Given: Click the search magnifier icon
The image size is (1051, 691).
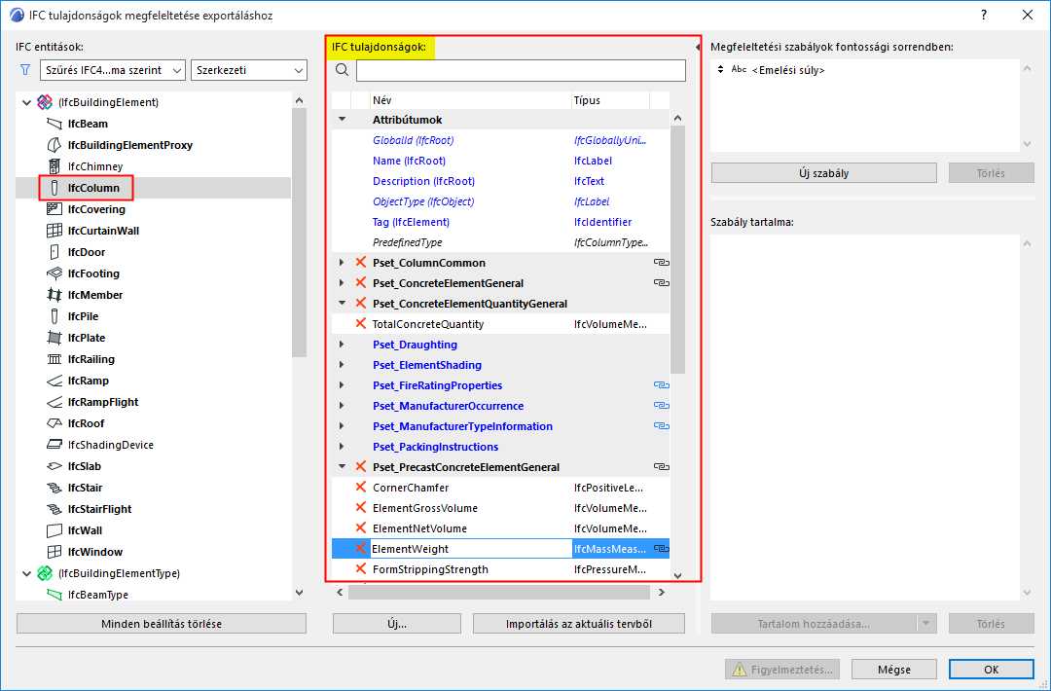Looking at the screenshot, I should (342, 70).
